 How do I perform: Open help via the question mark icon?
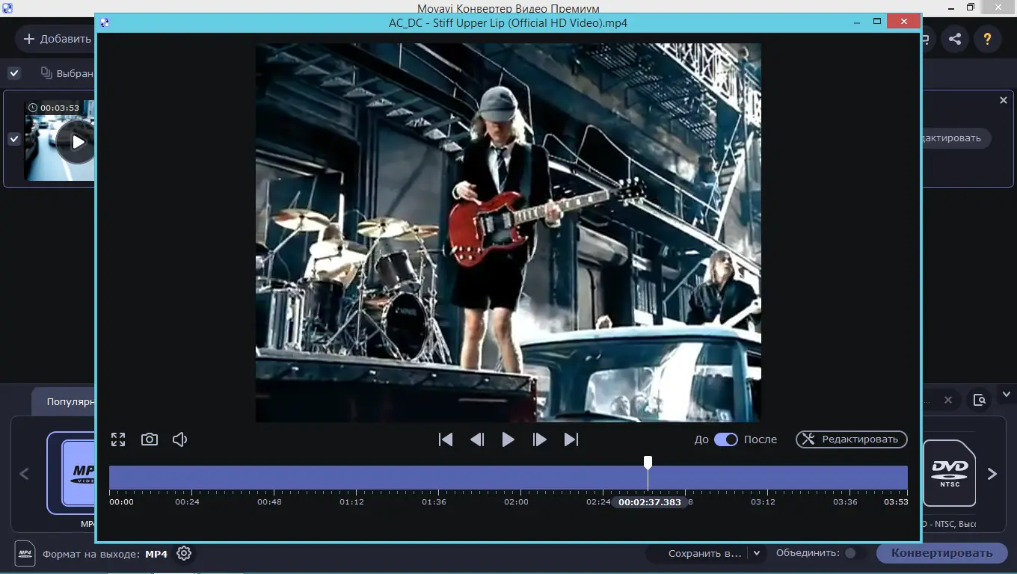coord(987,39)
